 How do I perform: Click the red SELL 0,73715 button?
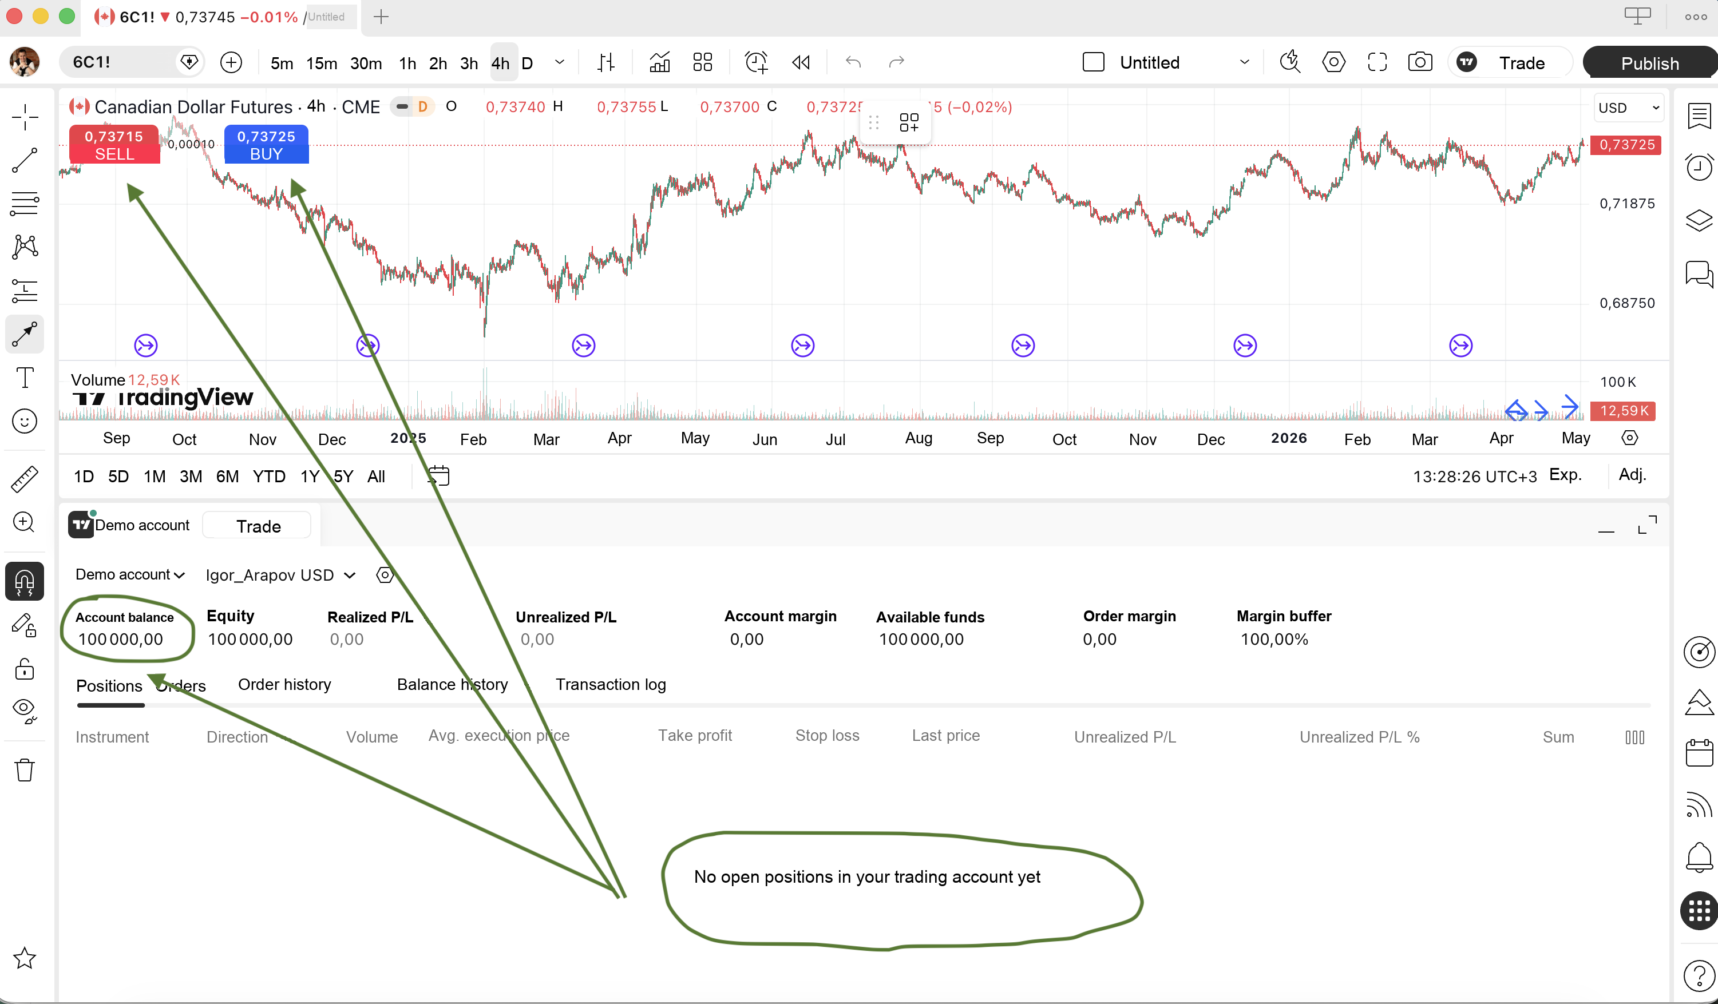[x=114, y=145]
